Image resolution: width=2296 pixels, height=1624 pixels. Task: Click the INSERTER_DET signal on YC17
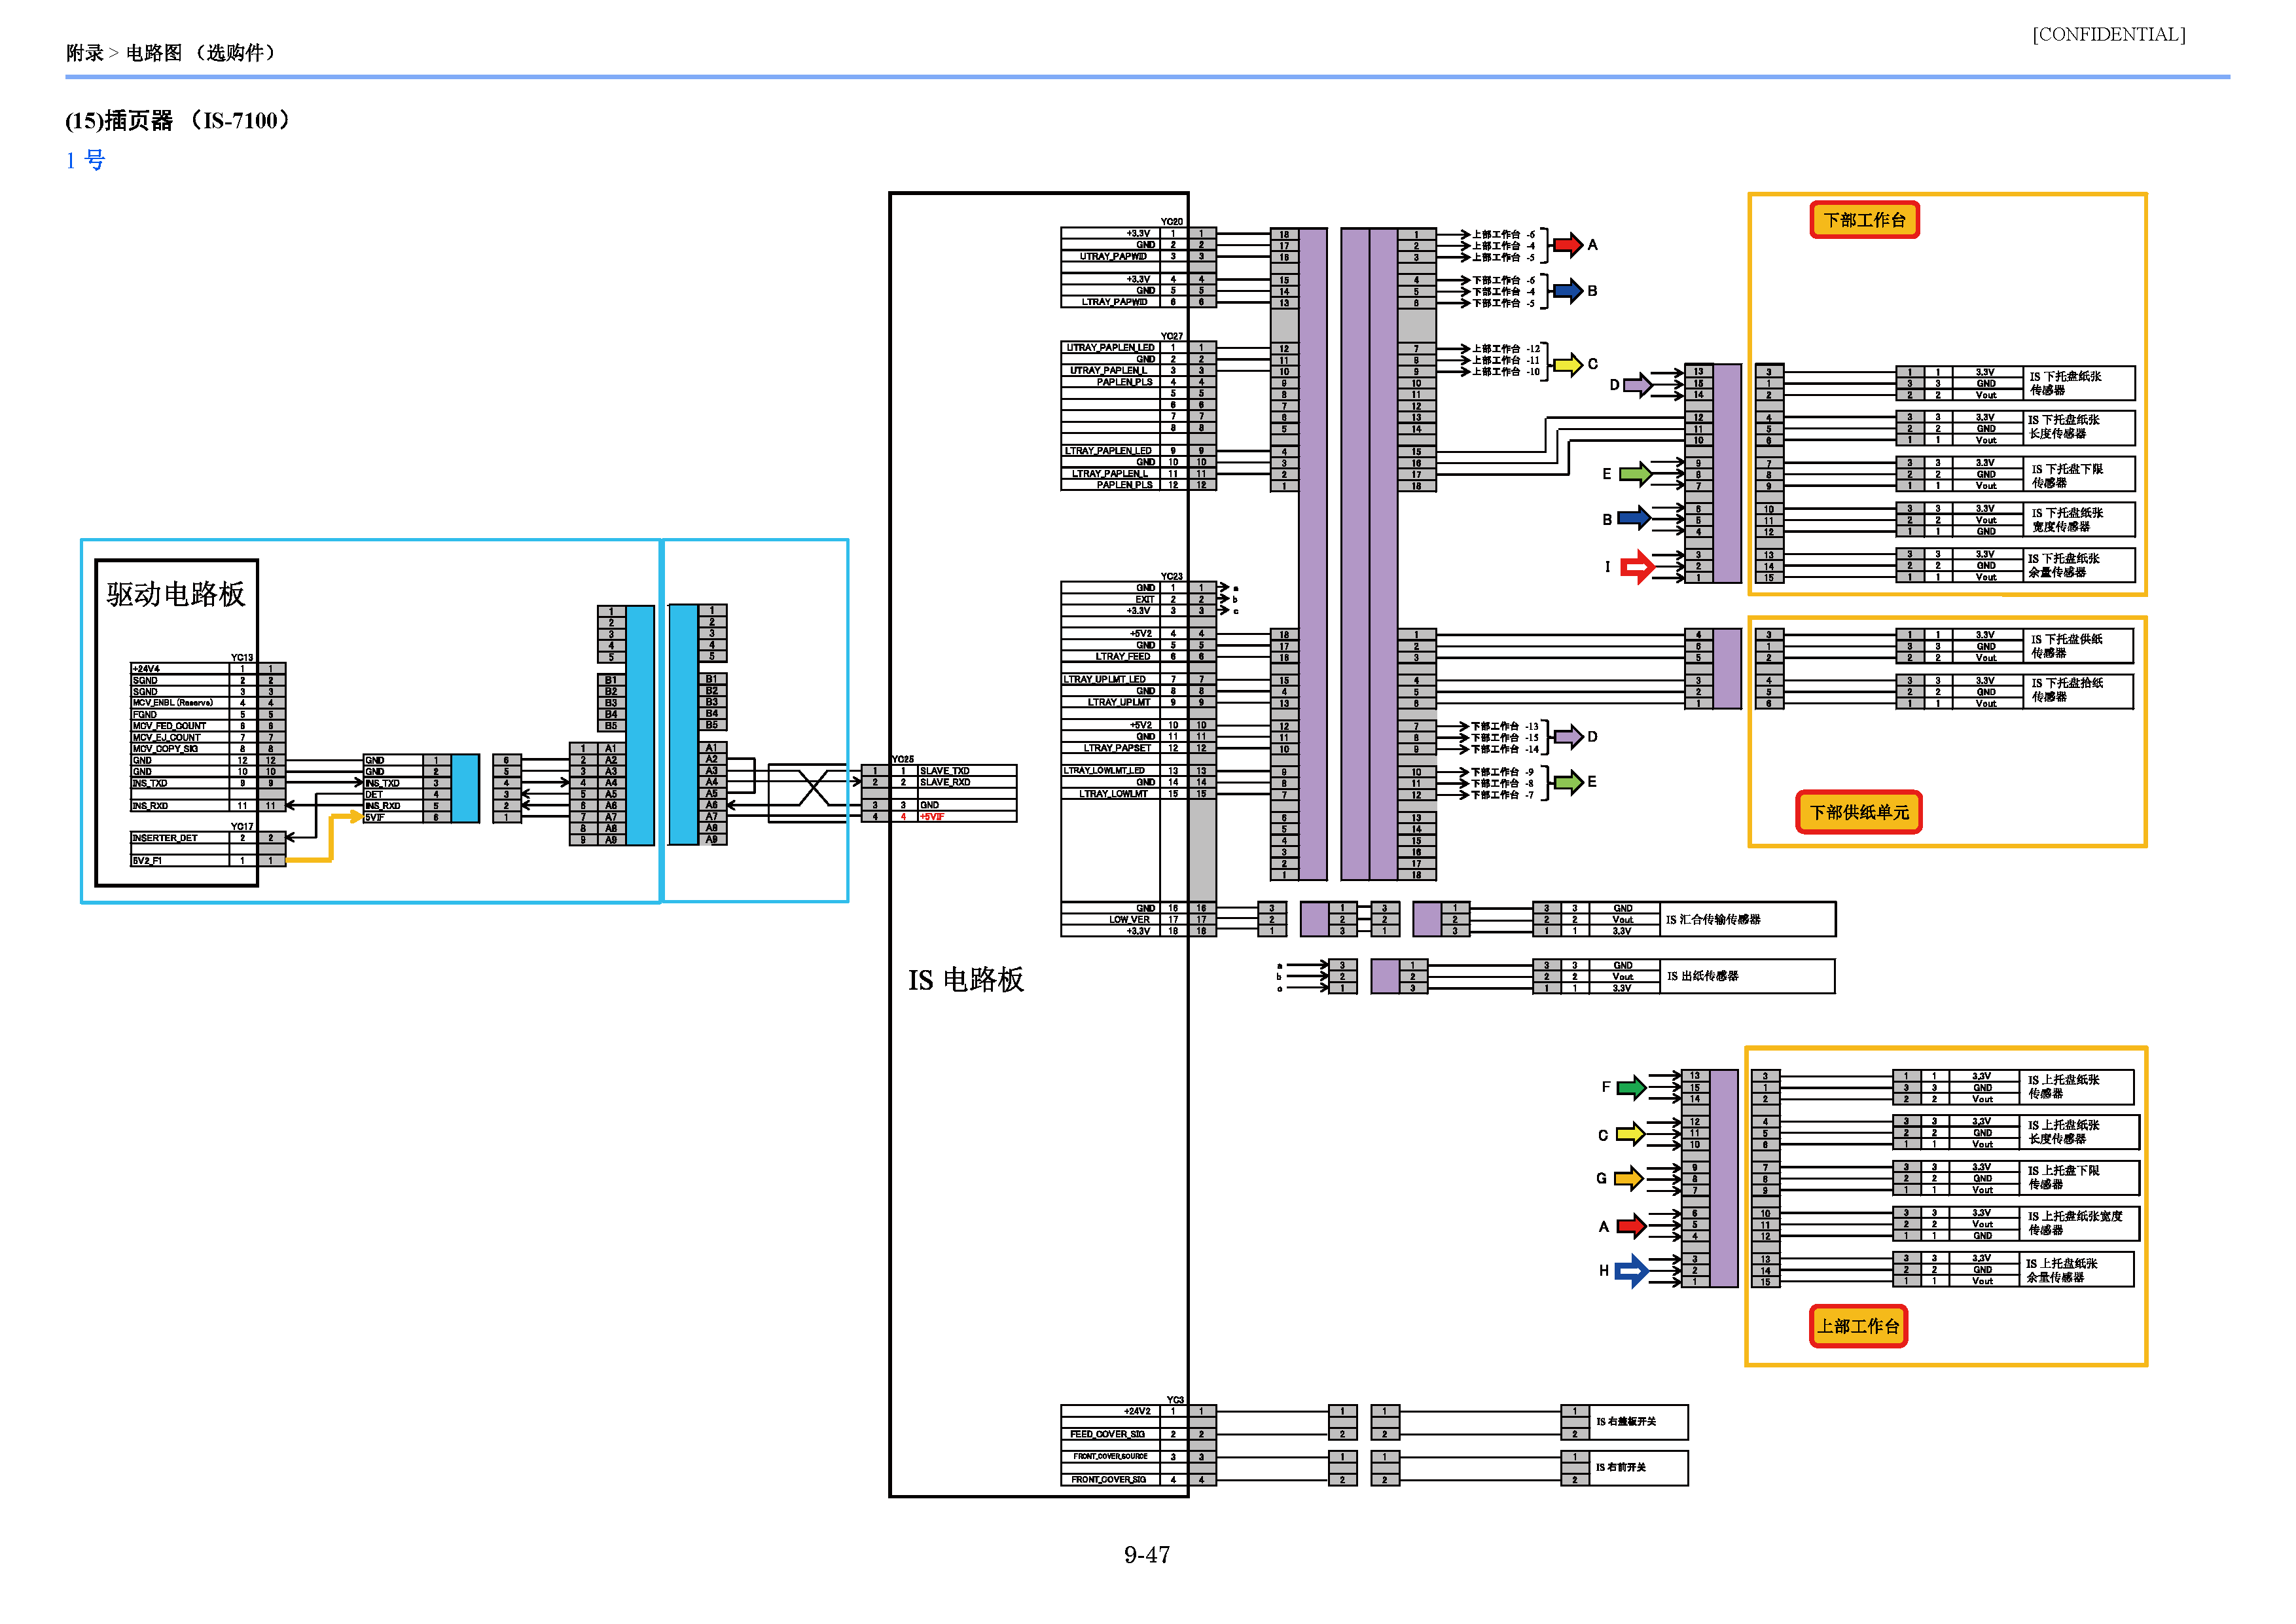coord(165,838)
